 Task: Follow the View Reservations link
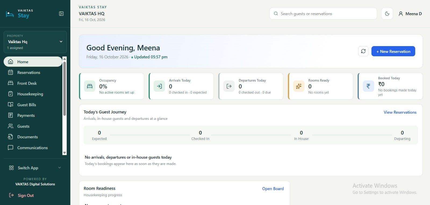(x=400, y=112)
